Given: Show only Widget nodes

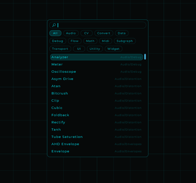Looking at the screenshot, I should pyautogui.click(x=114, y=49).
